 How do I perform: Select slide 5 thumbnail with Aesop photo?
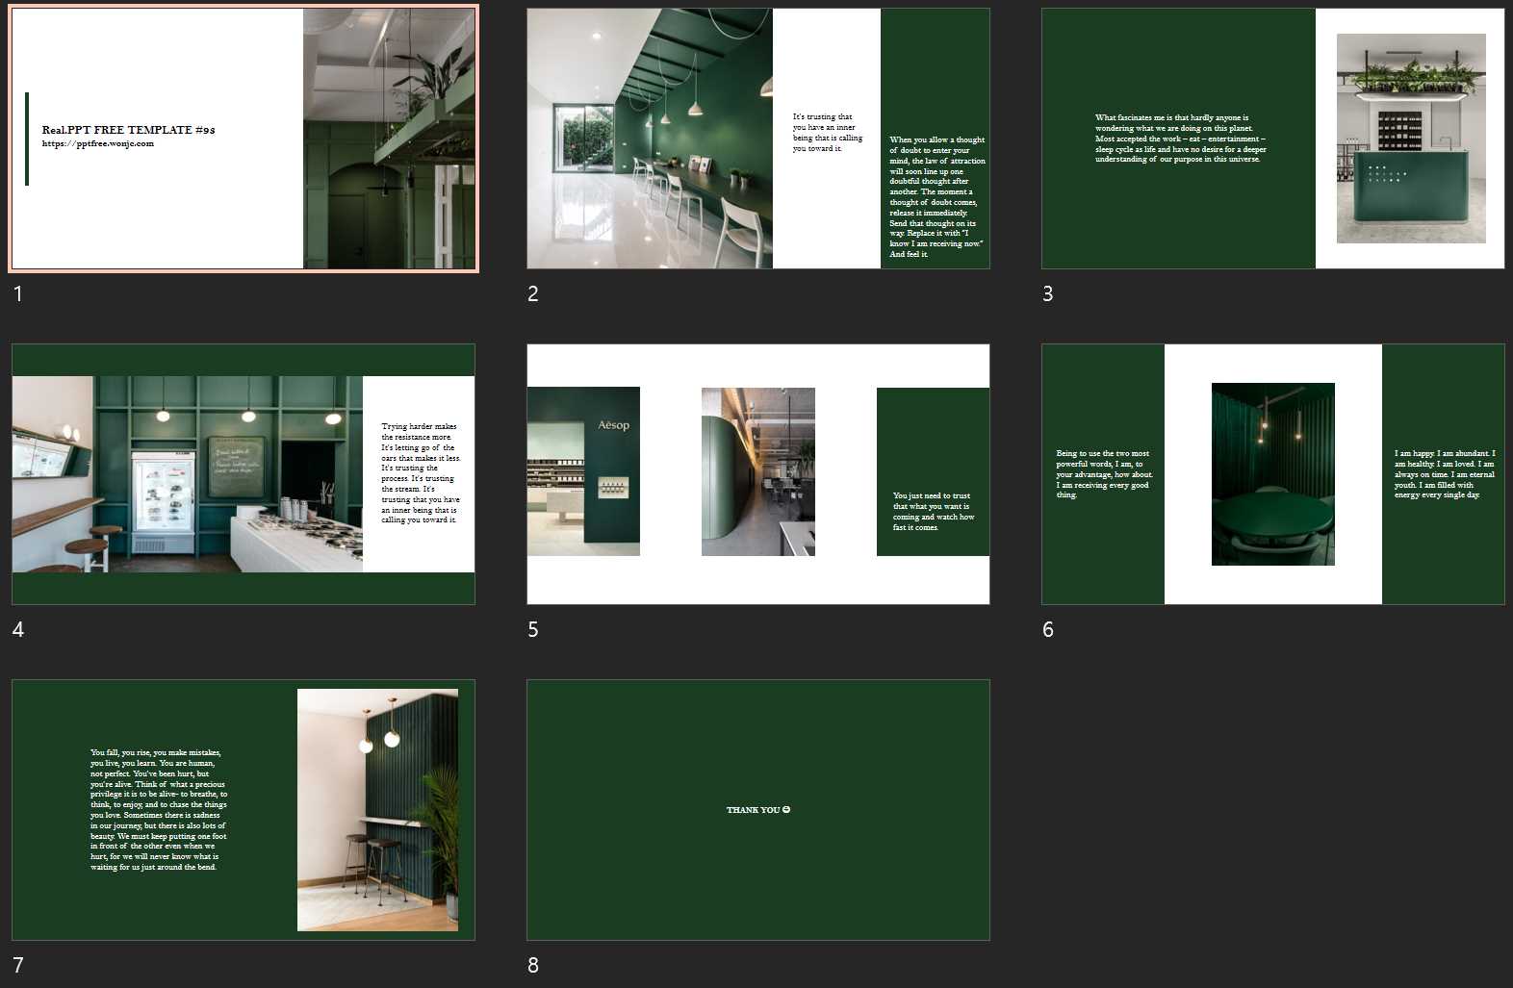(758, 474)
